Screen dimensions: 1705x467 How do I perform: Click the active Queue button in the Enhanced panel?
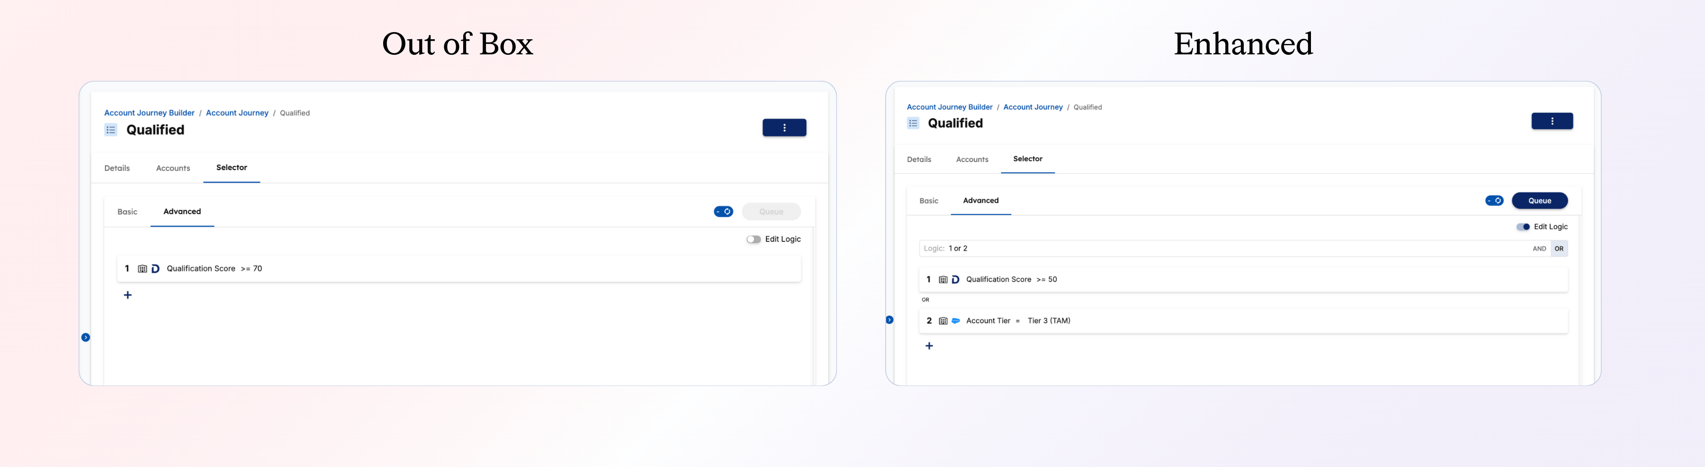click(x=1539, y=201)
